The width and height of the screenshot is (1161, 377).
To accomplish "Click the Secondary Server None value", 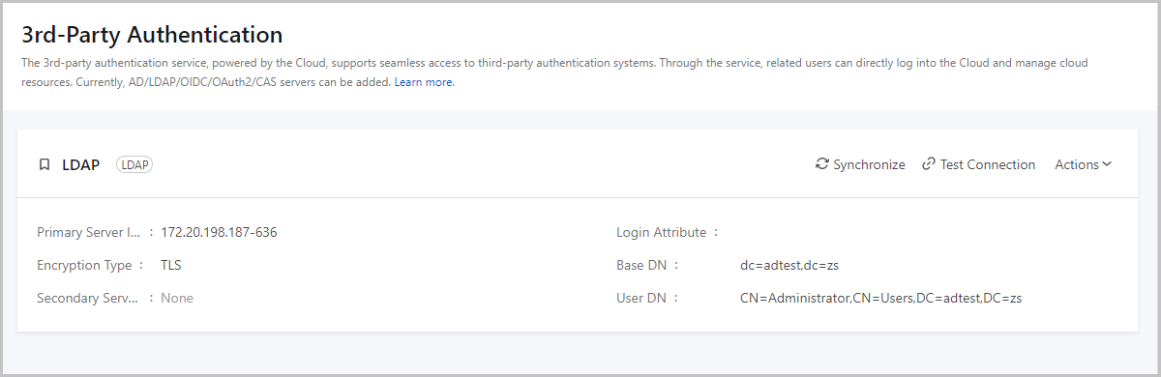I will [177, 298].
